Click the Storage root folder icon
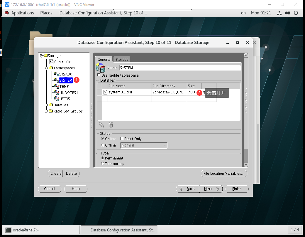 click(46, 56)
